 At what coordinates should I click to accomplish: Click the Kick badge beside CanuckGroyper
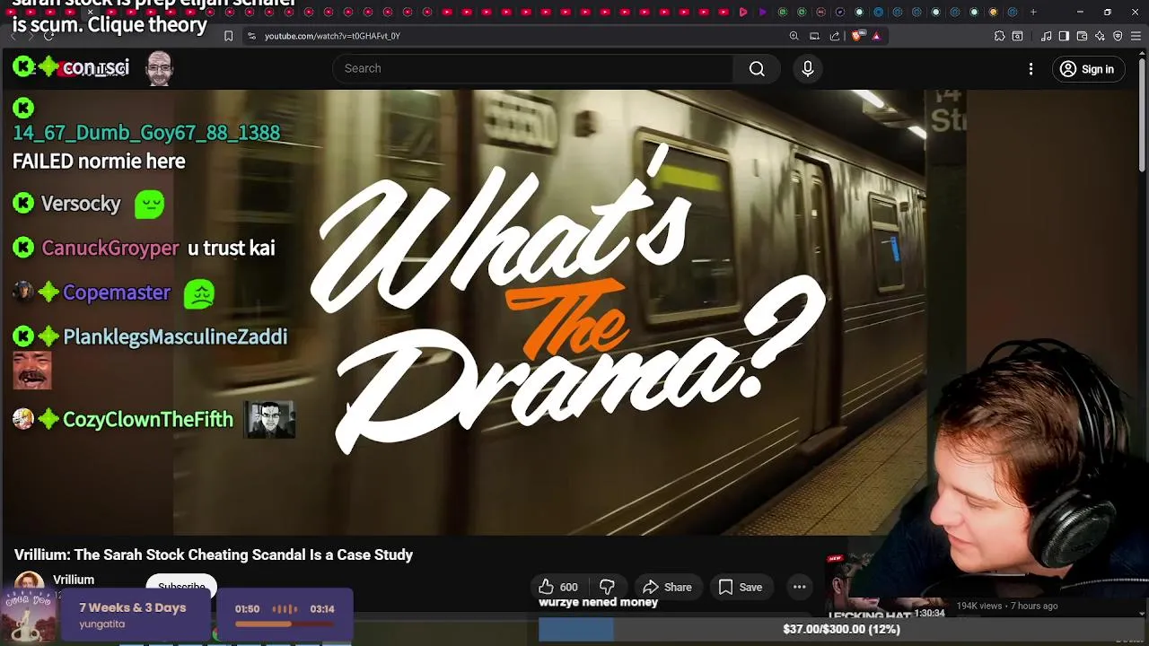[x=23, y=248]
